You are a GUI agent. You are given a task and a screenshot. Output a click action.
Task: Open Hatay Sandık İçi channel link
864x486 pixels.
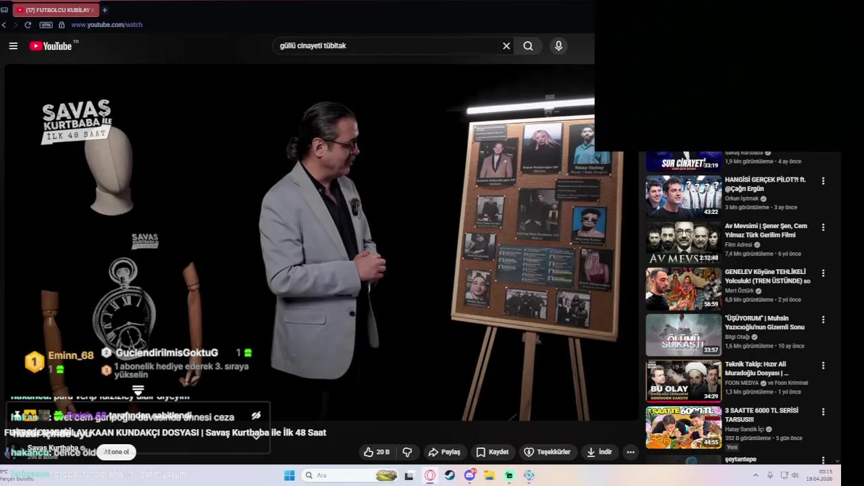[745, 429]
